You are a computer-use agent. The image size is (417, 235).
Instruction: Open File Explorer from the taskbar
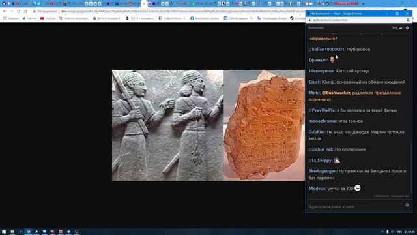[12, 232]
